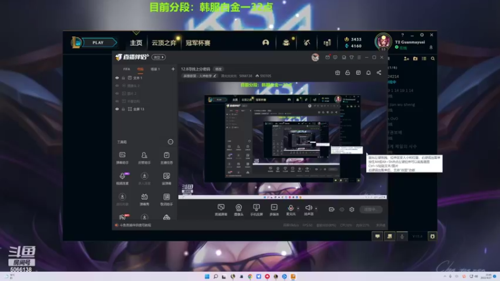500x281 pixels.
Task: Toggle visibility of 摄像头 2 source
Action: click(117, 86)
